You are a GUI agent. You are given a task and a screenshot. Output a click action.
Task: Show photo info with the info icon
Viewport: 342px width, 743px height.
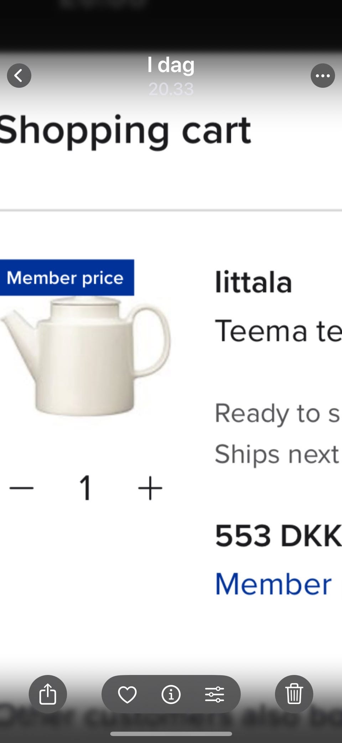171,694
